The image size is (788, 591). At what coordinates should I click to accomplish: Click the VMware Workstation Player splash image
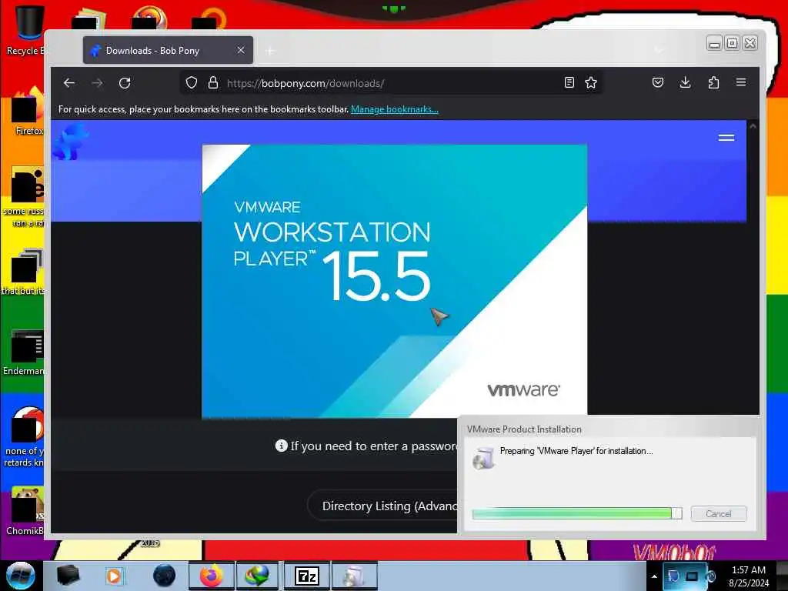click(394, 281)
